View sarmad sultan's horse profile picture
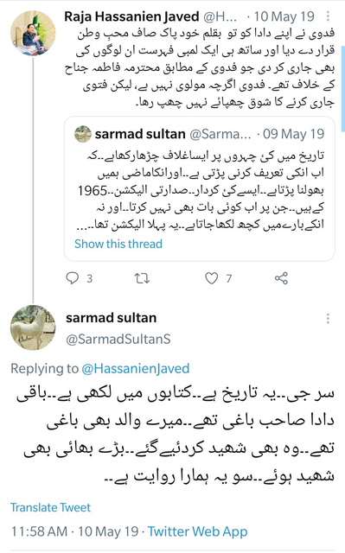This screenshot has height=553, width=345. point(33,327)
